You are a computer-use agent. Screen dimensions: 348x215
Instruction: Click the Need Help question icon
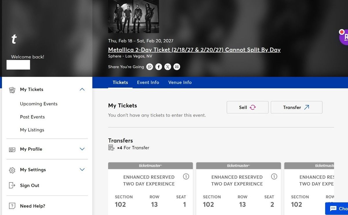tap(12, 206)
